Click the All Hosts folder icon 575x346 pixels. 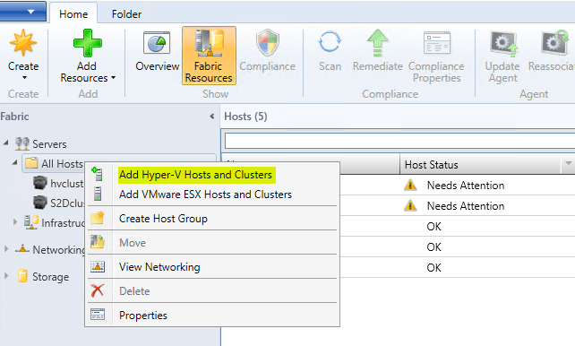click(x=31, y=163)
